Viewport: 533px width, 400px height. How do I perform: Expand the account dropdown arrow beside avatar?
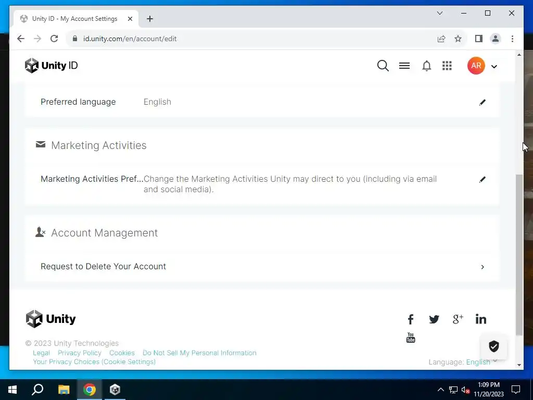point(494,67)
